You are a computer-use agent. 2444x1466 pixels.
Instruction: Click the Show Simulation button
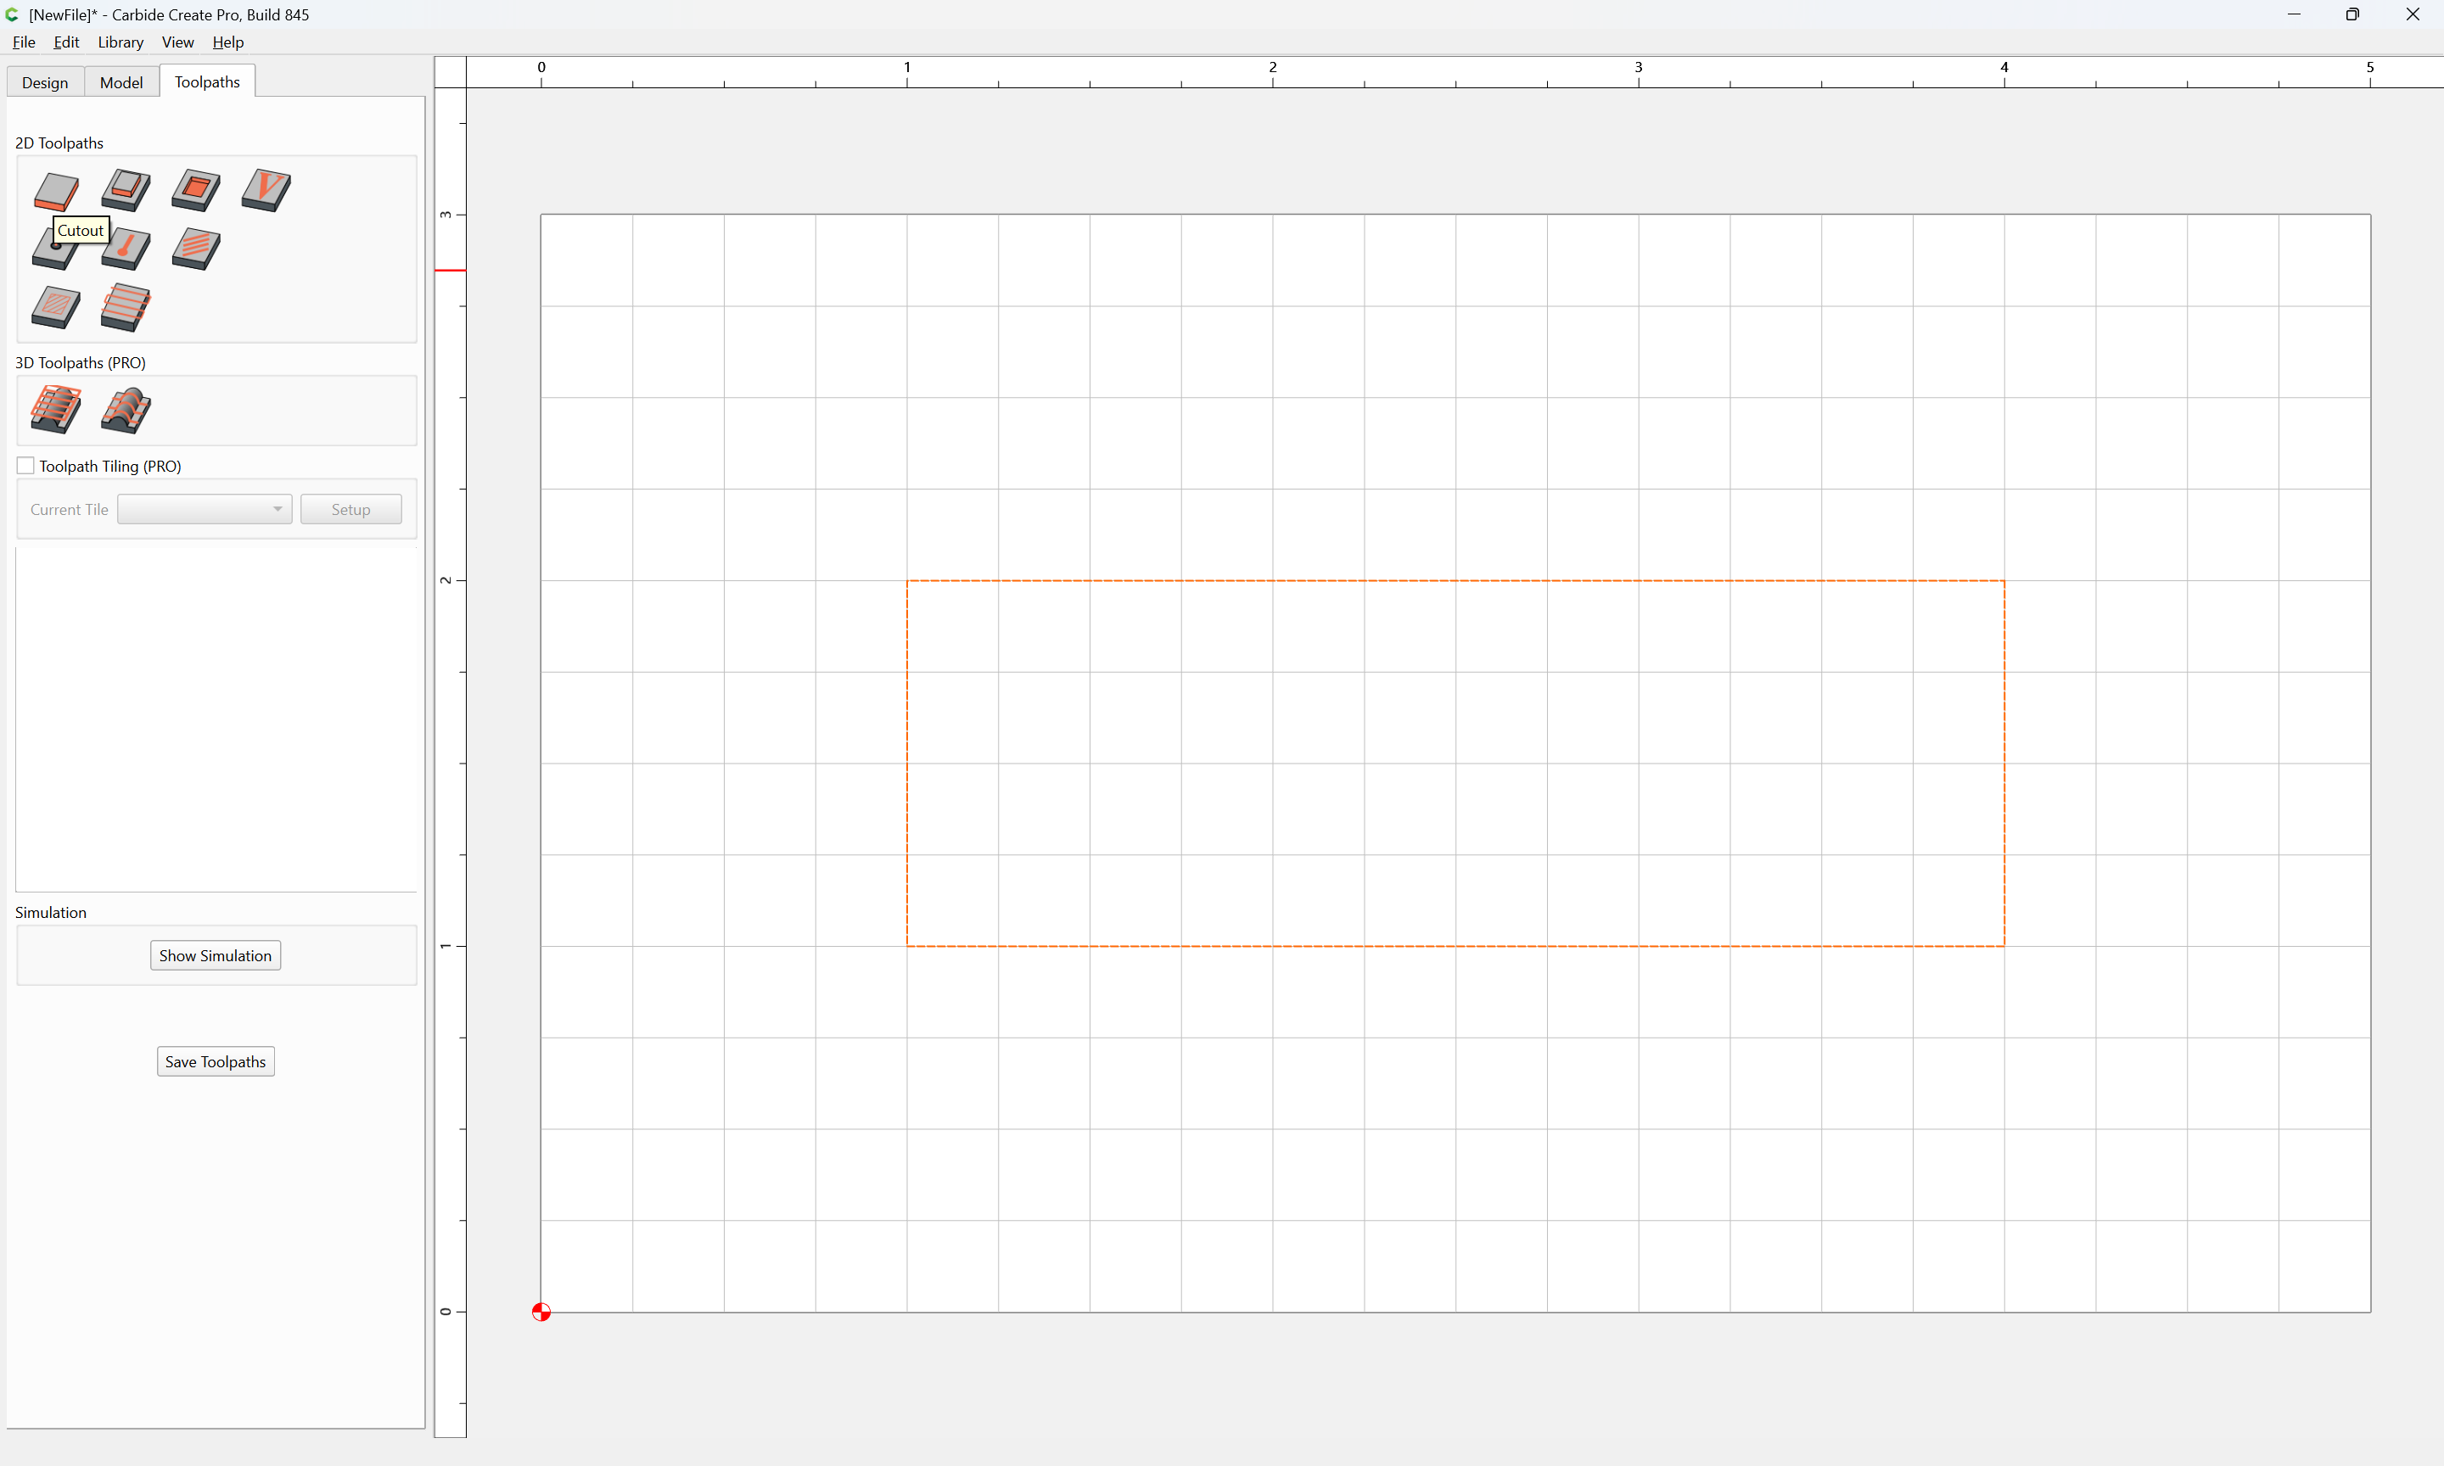coord(216,955)
